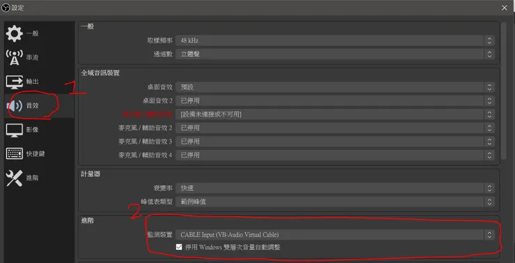This screenshot has width=515, height=263.
Task: Select the Audio (音效) speaker icon
Action: (15, 105)
